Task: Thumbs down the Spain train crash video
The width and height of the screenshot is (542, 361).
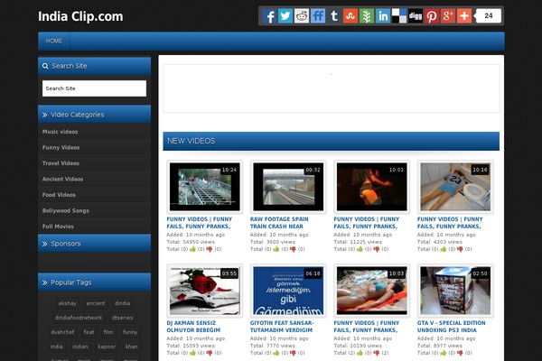Action: coord(293,249)
